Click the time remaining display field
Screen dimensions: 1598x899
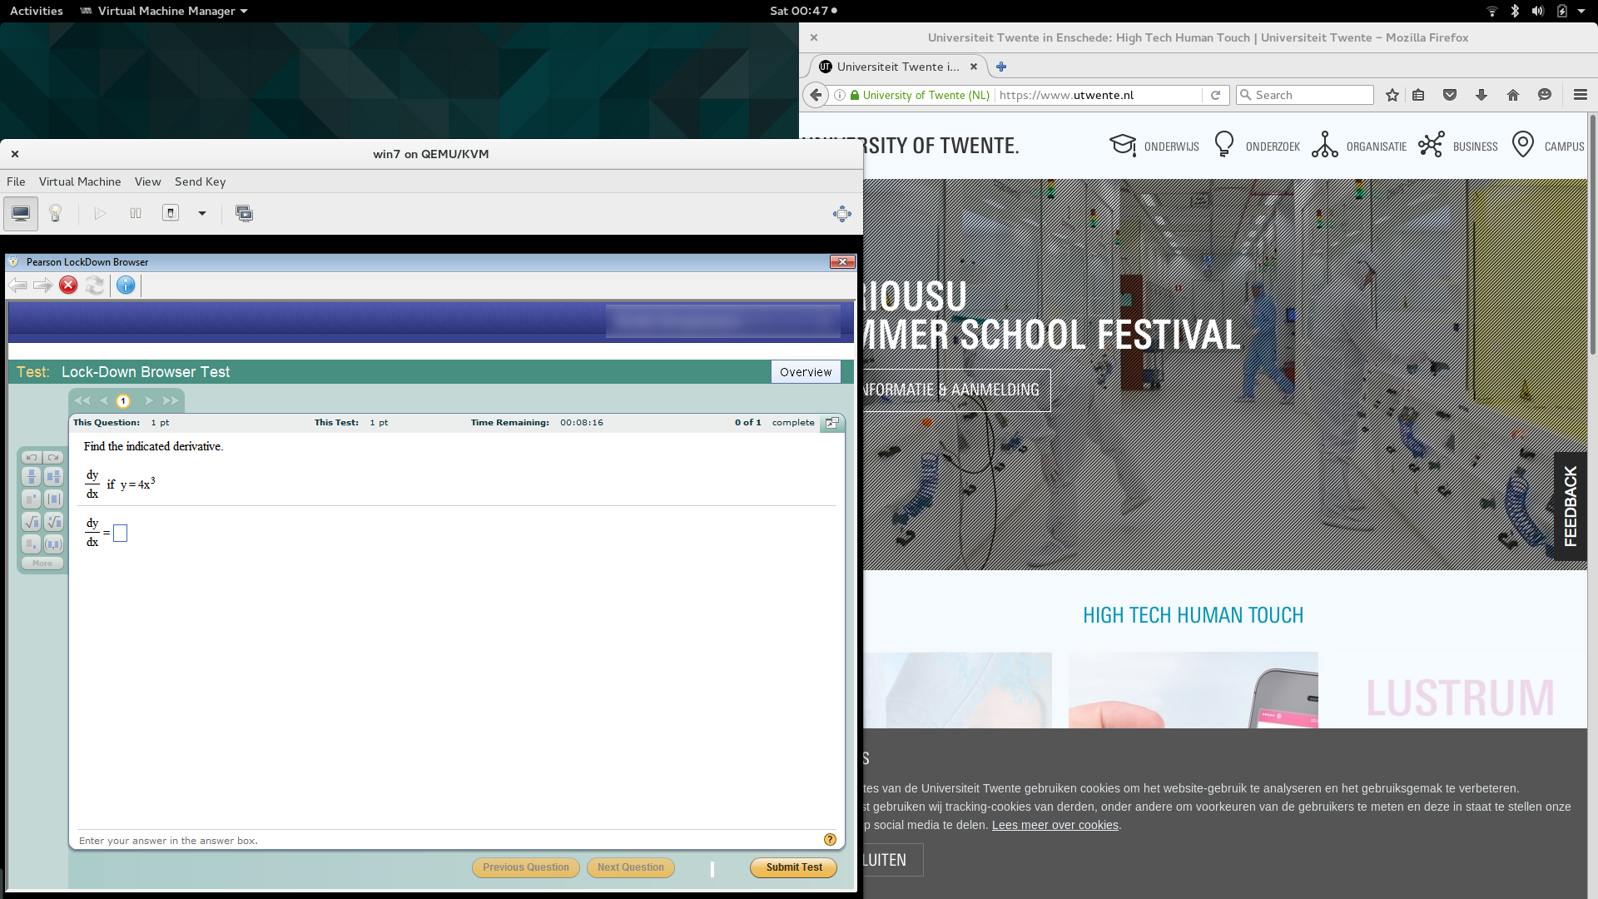click(x=583, y=423)
